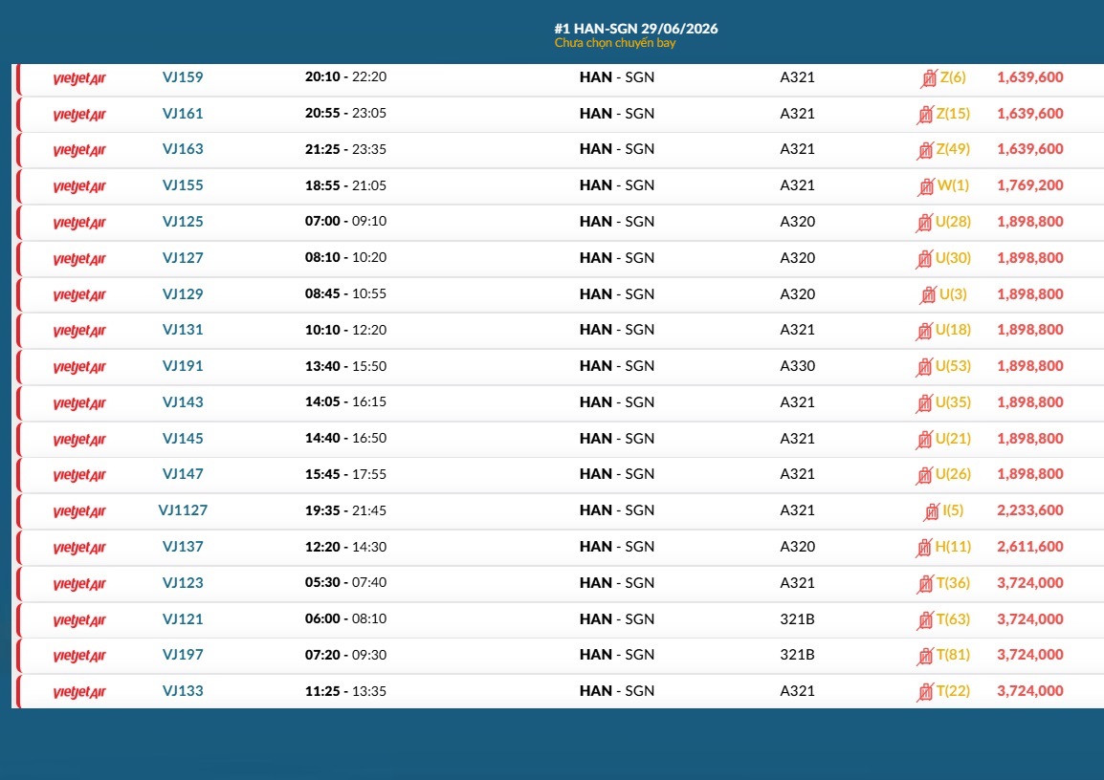1104x780 pixels.
Task: Click the no-baggage icon beside I(5)
Action: tap(932, 511)
